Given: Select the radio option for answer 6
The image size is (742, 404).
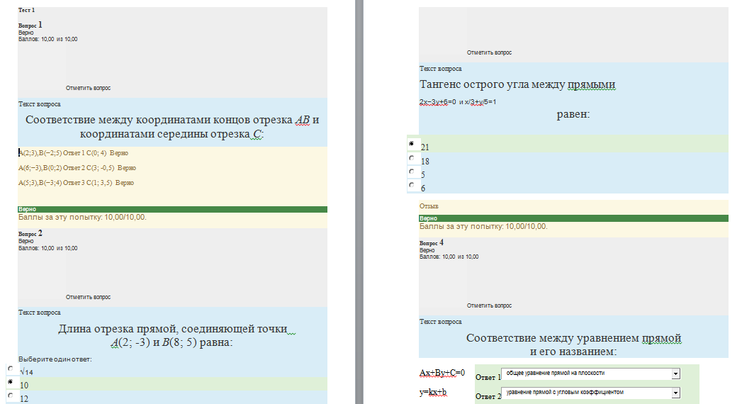Looking at the screenshot, I should [x=412, y=184].
